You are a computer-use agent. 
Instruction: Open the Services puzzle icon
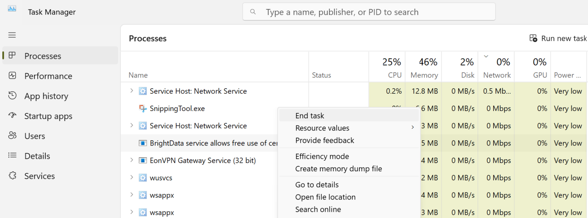[x=12, y=176]
